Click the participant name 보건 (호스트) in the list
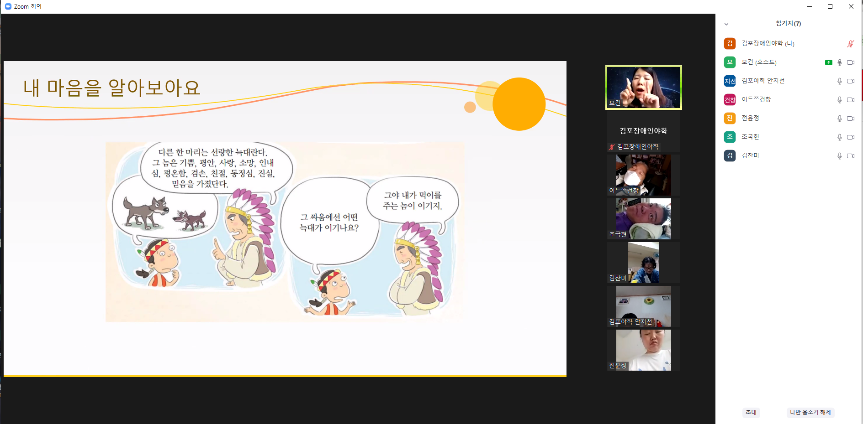863x424 pixels. (759, 62)
